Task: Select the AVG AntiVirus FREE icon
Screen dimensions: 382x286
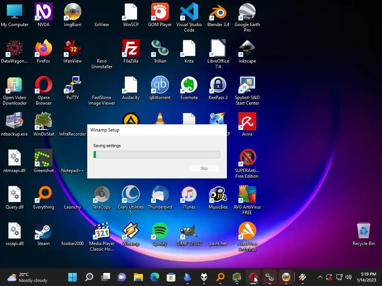Action: click(x=247, y=194)
